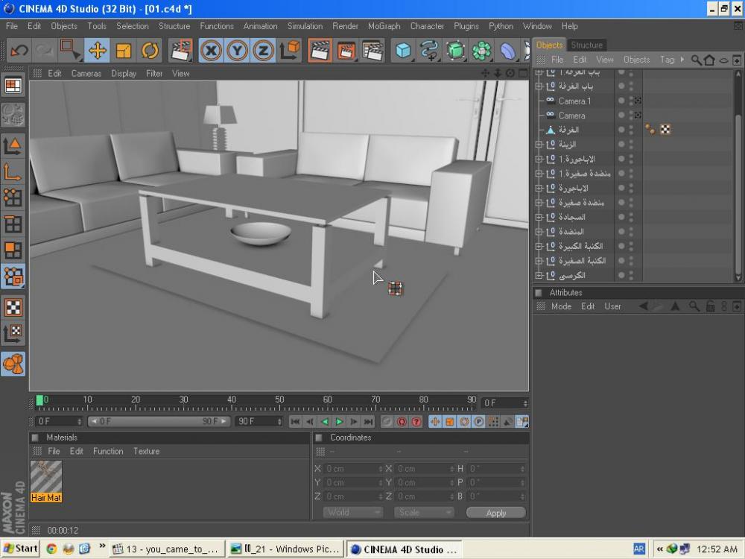
Task: Switch to the Structure tab
Action: (586, 45)
